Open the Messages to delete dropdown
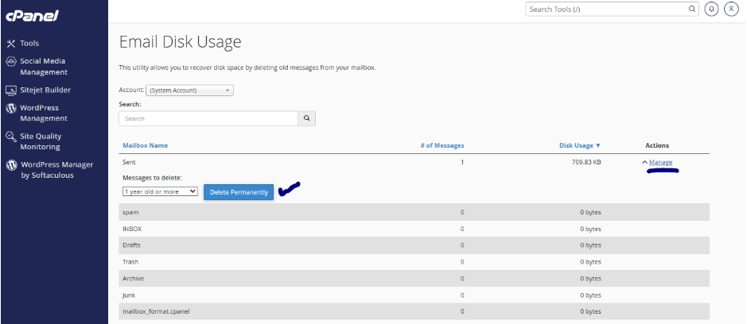This screenshot has width=747, height=324. [160, 191]
